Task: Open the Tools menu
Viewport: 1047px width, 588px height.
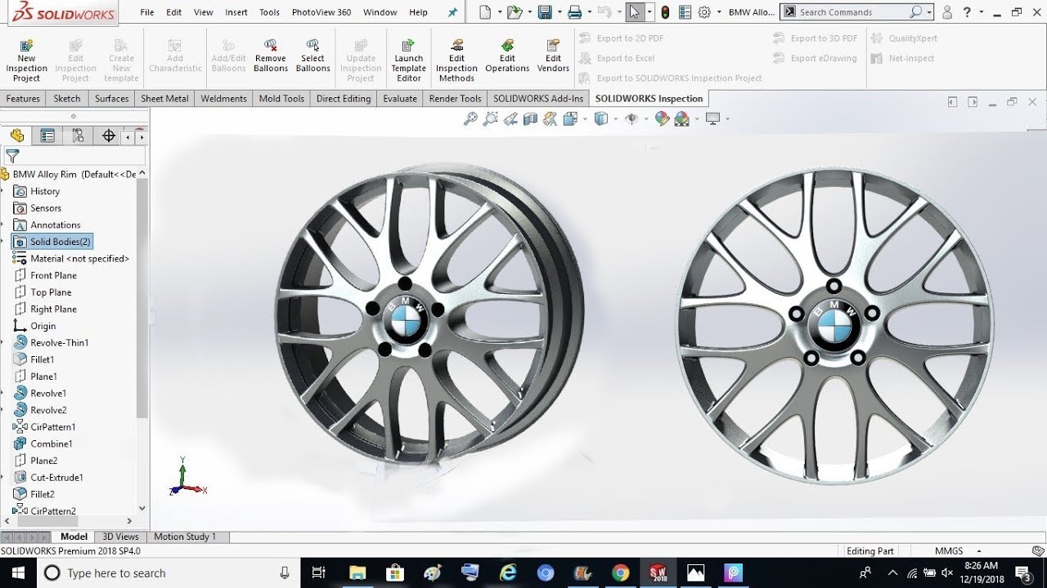Action: tap(269, 12)
